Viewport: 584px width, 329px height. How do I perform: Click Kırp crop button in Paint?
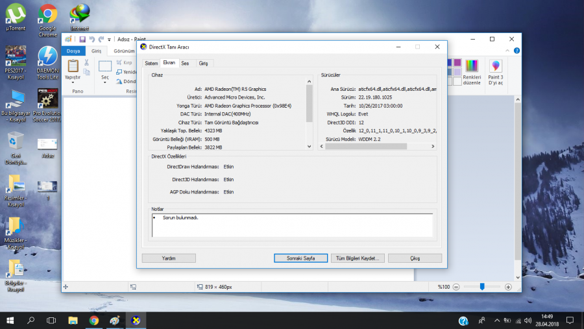[x=125, y=62]
